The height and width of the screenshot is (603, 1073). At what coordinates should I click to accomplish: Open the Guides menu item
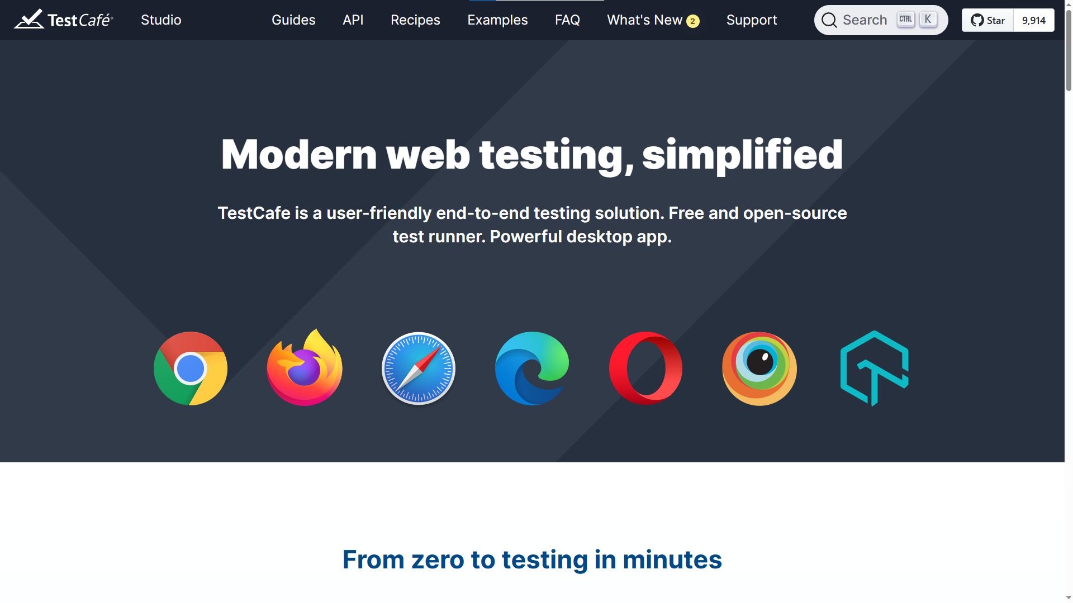point(293,20)
